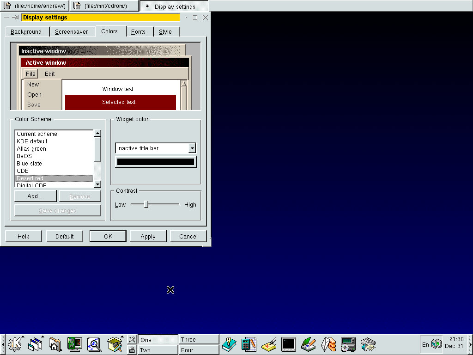The height and width of the screenshot is (355, 473).
Task: Launch the terminal console icon
Action: tap(289, 344)
